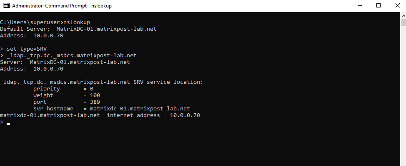Click the priority = 0 line
The height and width of the screenshot is (166, 406).
[x=63, y=89]
